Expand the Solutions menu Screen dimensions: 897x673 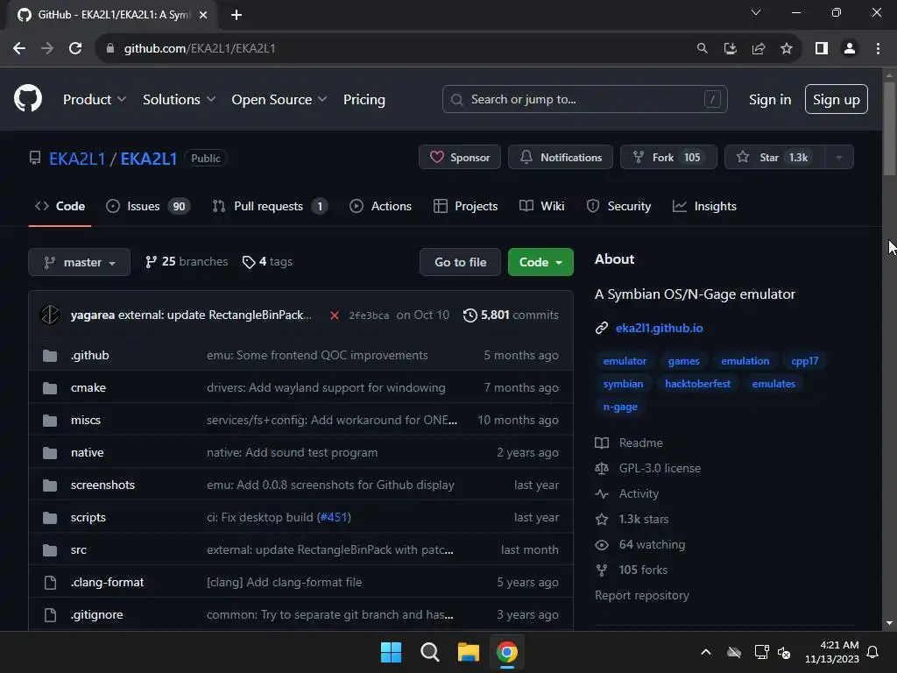(x=179, y=100)
